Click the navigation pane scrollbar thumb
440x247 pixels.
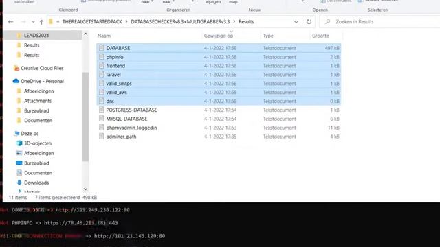pos(85,117)
